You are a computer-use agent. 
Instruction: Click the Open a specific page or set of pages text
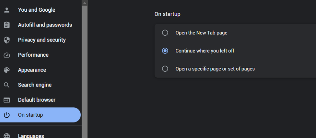point(215,69)
